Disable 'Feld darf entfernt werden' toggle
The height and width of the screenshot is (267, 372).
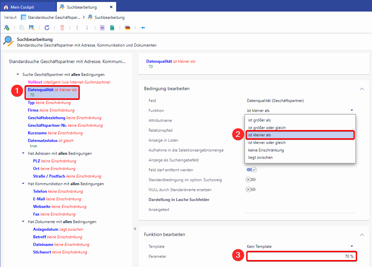coord(252,170)
